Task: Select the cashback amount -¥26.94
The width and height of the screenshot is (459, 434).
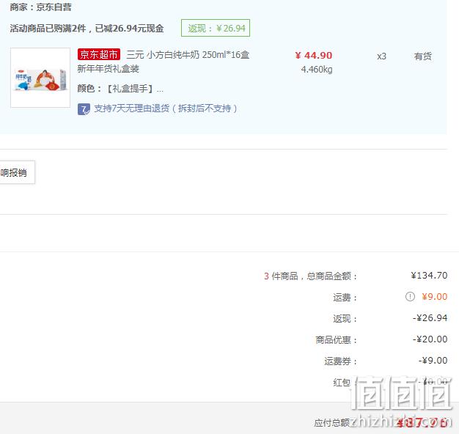Action: tap(430, 318)
